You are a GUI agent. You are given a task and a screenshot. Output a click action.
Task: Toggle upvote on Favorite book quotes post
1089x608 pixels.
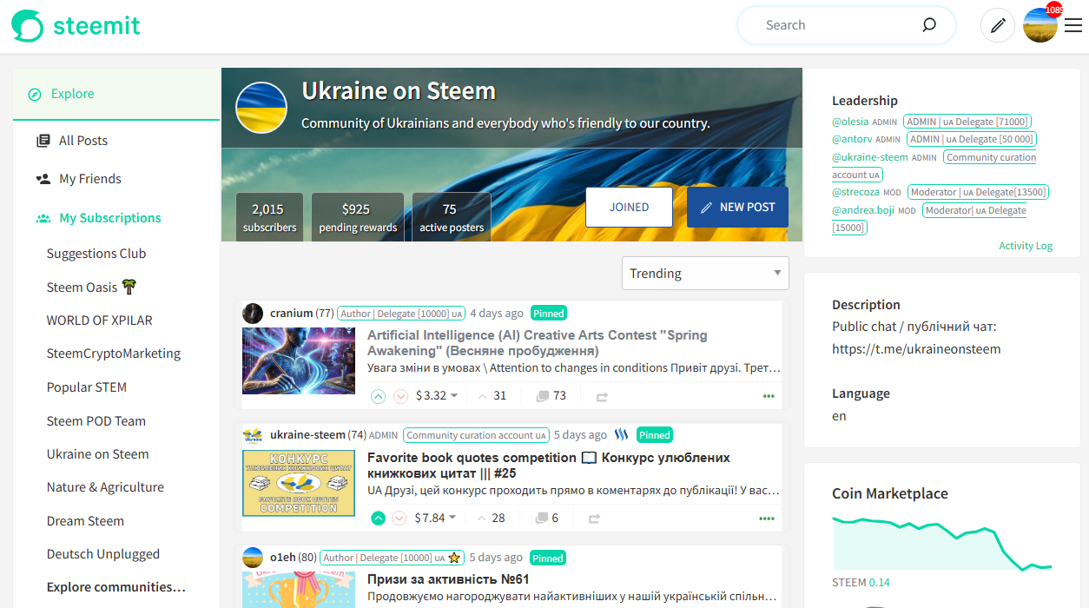click(378, 519)
